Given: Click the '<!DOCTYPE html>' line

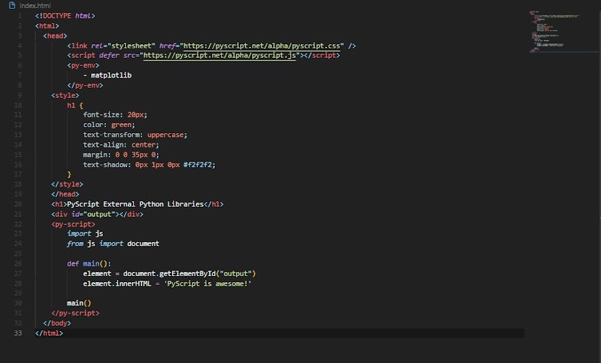Looking at the screenshot, I should [x=65, y=16].
